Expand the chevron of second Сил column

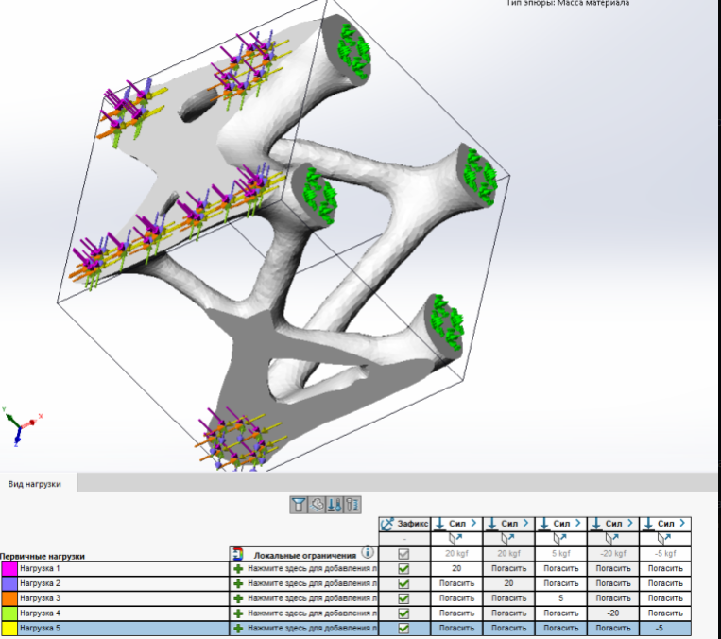(525, 523)
